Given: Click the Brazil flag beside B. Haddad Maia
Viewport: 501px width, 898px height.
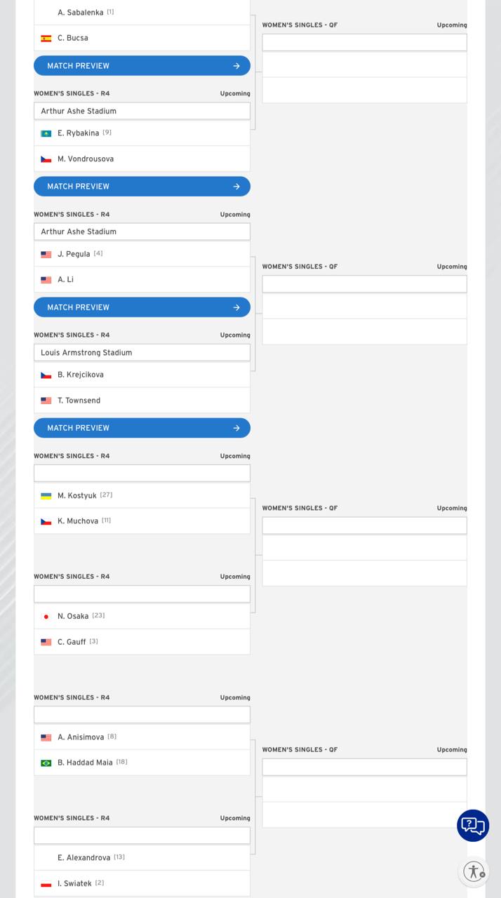Looking at the screenshot, I should click(x=46, y=763).
